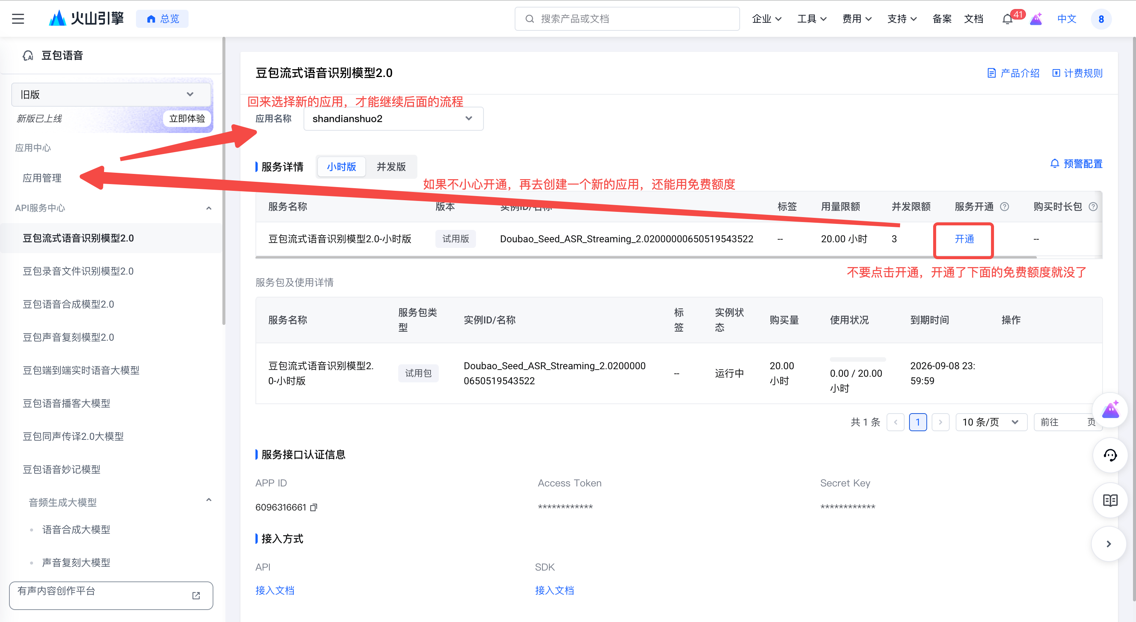This screenshot has width=1136, height=622.
Task: Open the hamburger navigation menu
Action: (18, 19)
